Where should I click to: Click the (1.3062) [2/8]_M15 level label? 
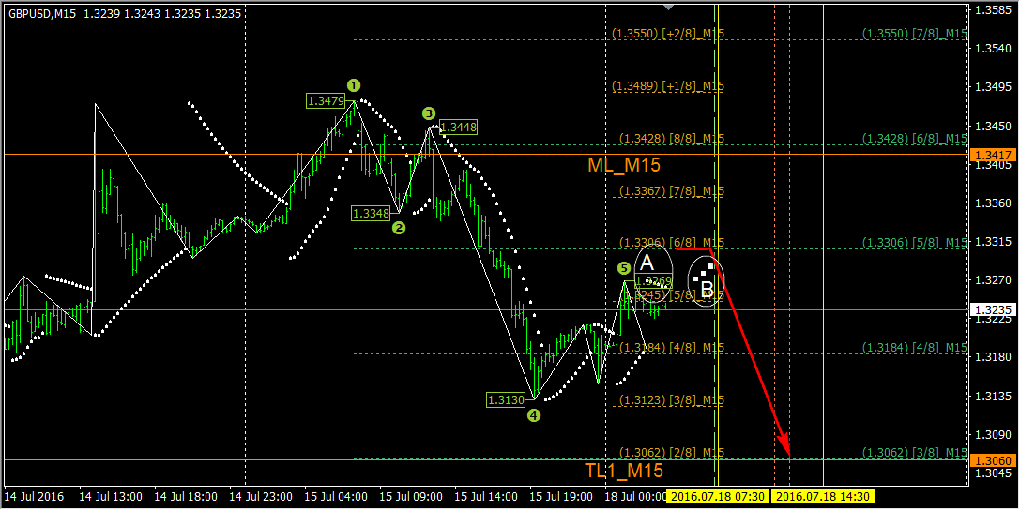(x=671, y=452)
